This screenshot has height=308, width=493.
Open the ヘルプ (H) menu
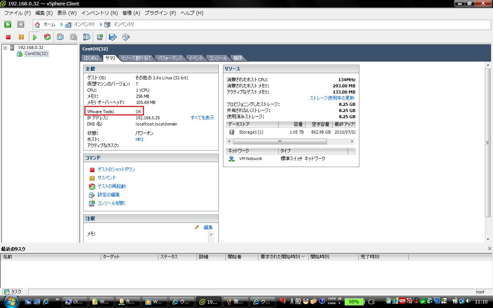pos(192,13)
